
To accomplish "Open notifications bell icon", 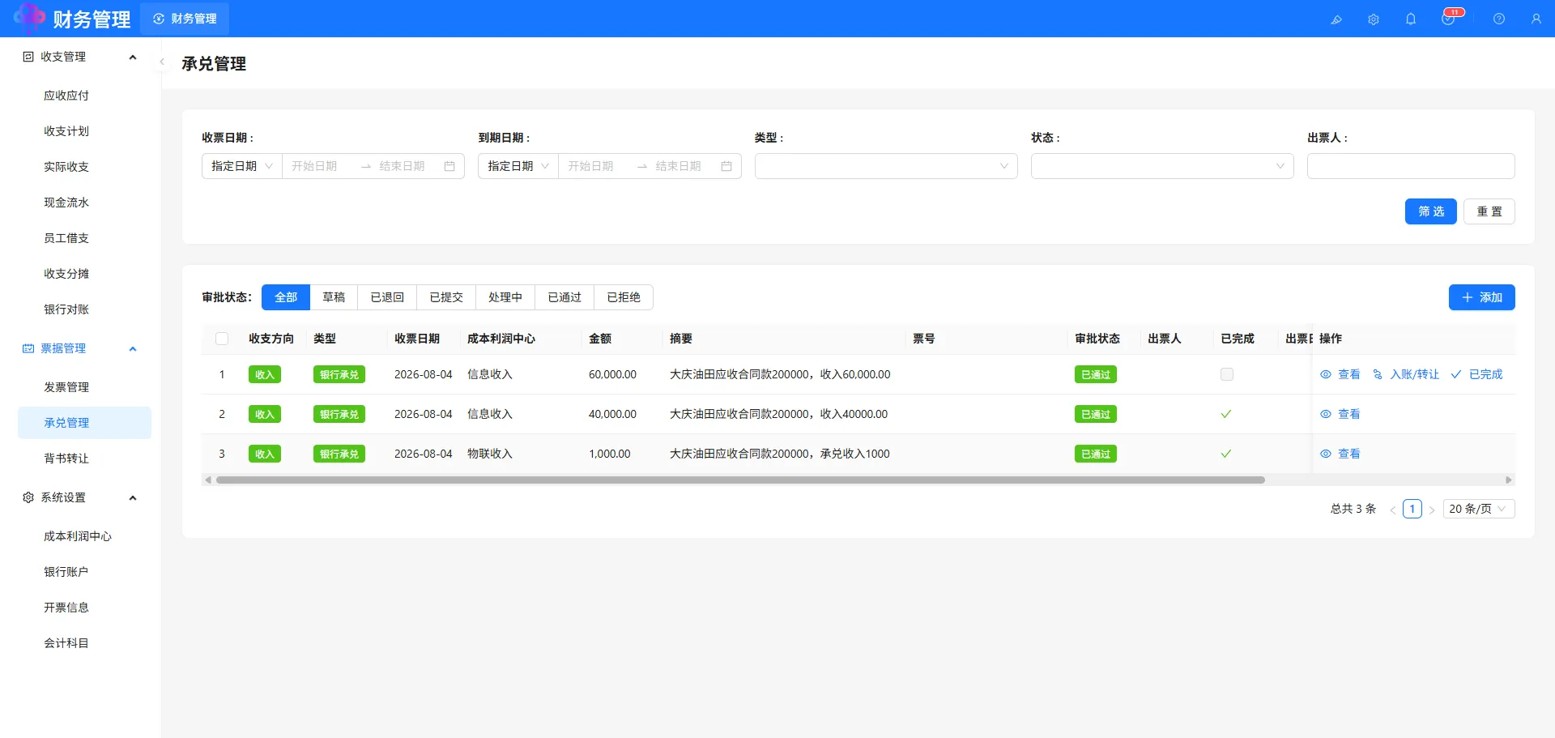I will (1411, 19).
